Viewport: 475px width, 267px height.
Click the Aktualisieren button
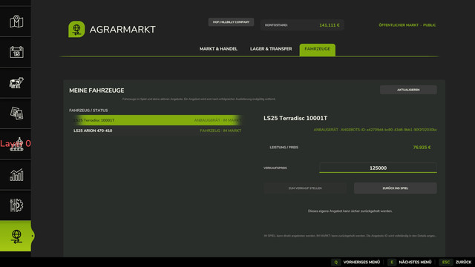coord(408,90)
